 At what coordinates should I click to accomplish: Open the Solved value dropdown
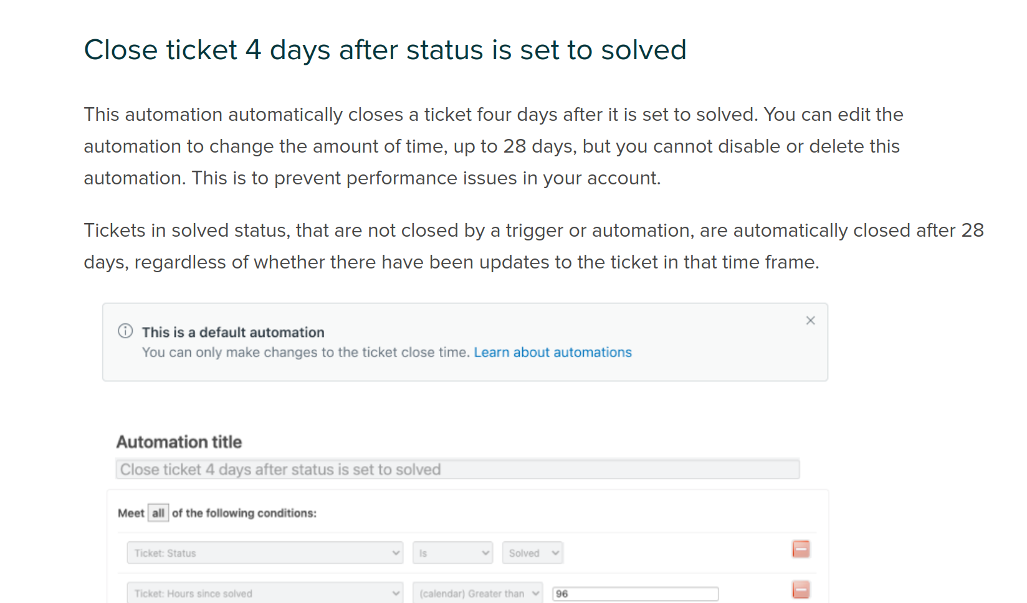(532, 553)
